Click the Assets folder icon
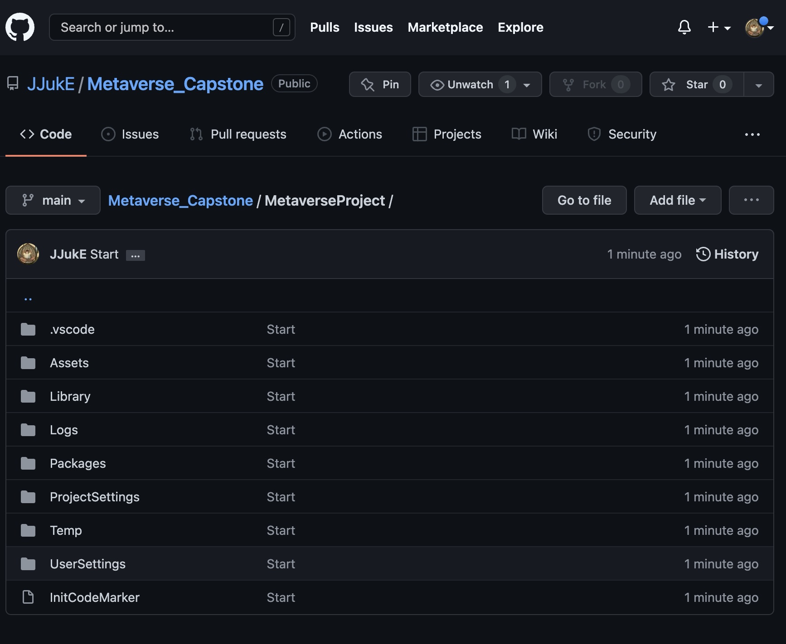This screenshot has height=644, width=786. [x=28, y=363]
